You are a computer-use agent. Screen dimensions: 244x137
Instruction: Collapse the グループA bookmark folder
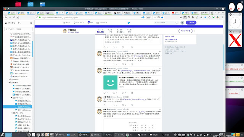coord(11,98)
